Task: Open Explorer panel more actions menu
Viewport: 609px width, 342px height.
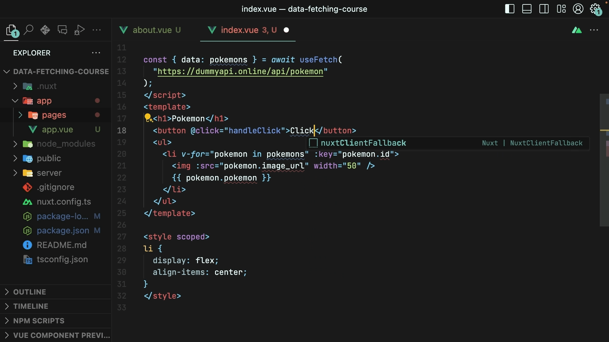Action: [96, 53]
